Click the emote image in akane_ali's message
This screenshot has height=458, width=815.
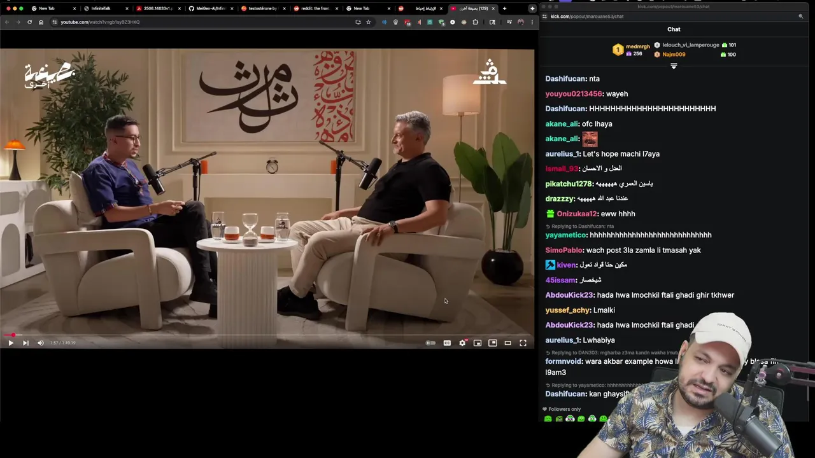tap(590, 139)
